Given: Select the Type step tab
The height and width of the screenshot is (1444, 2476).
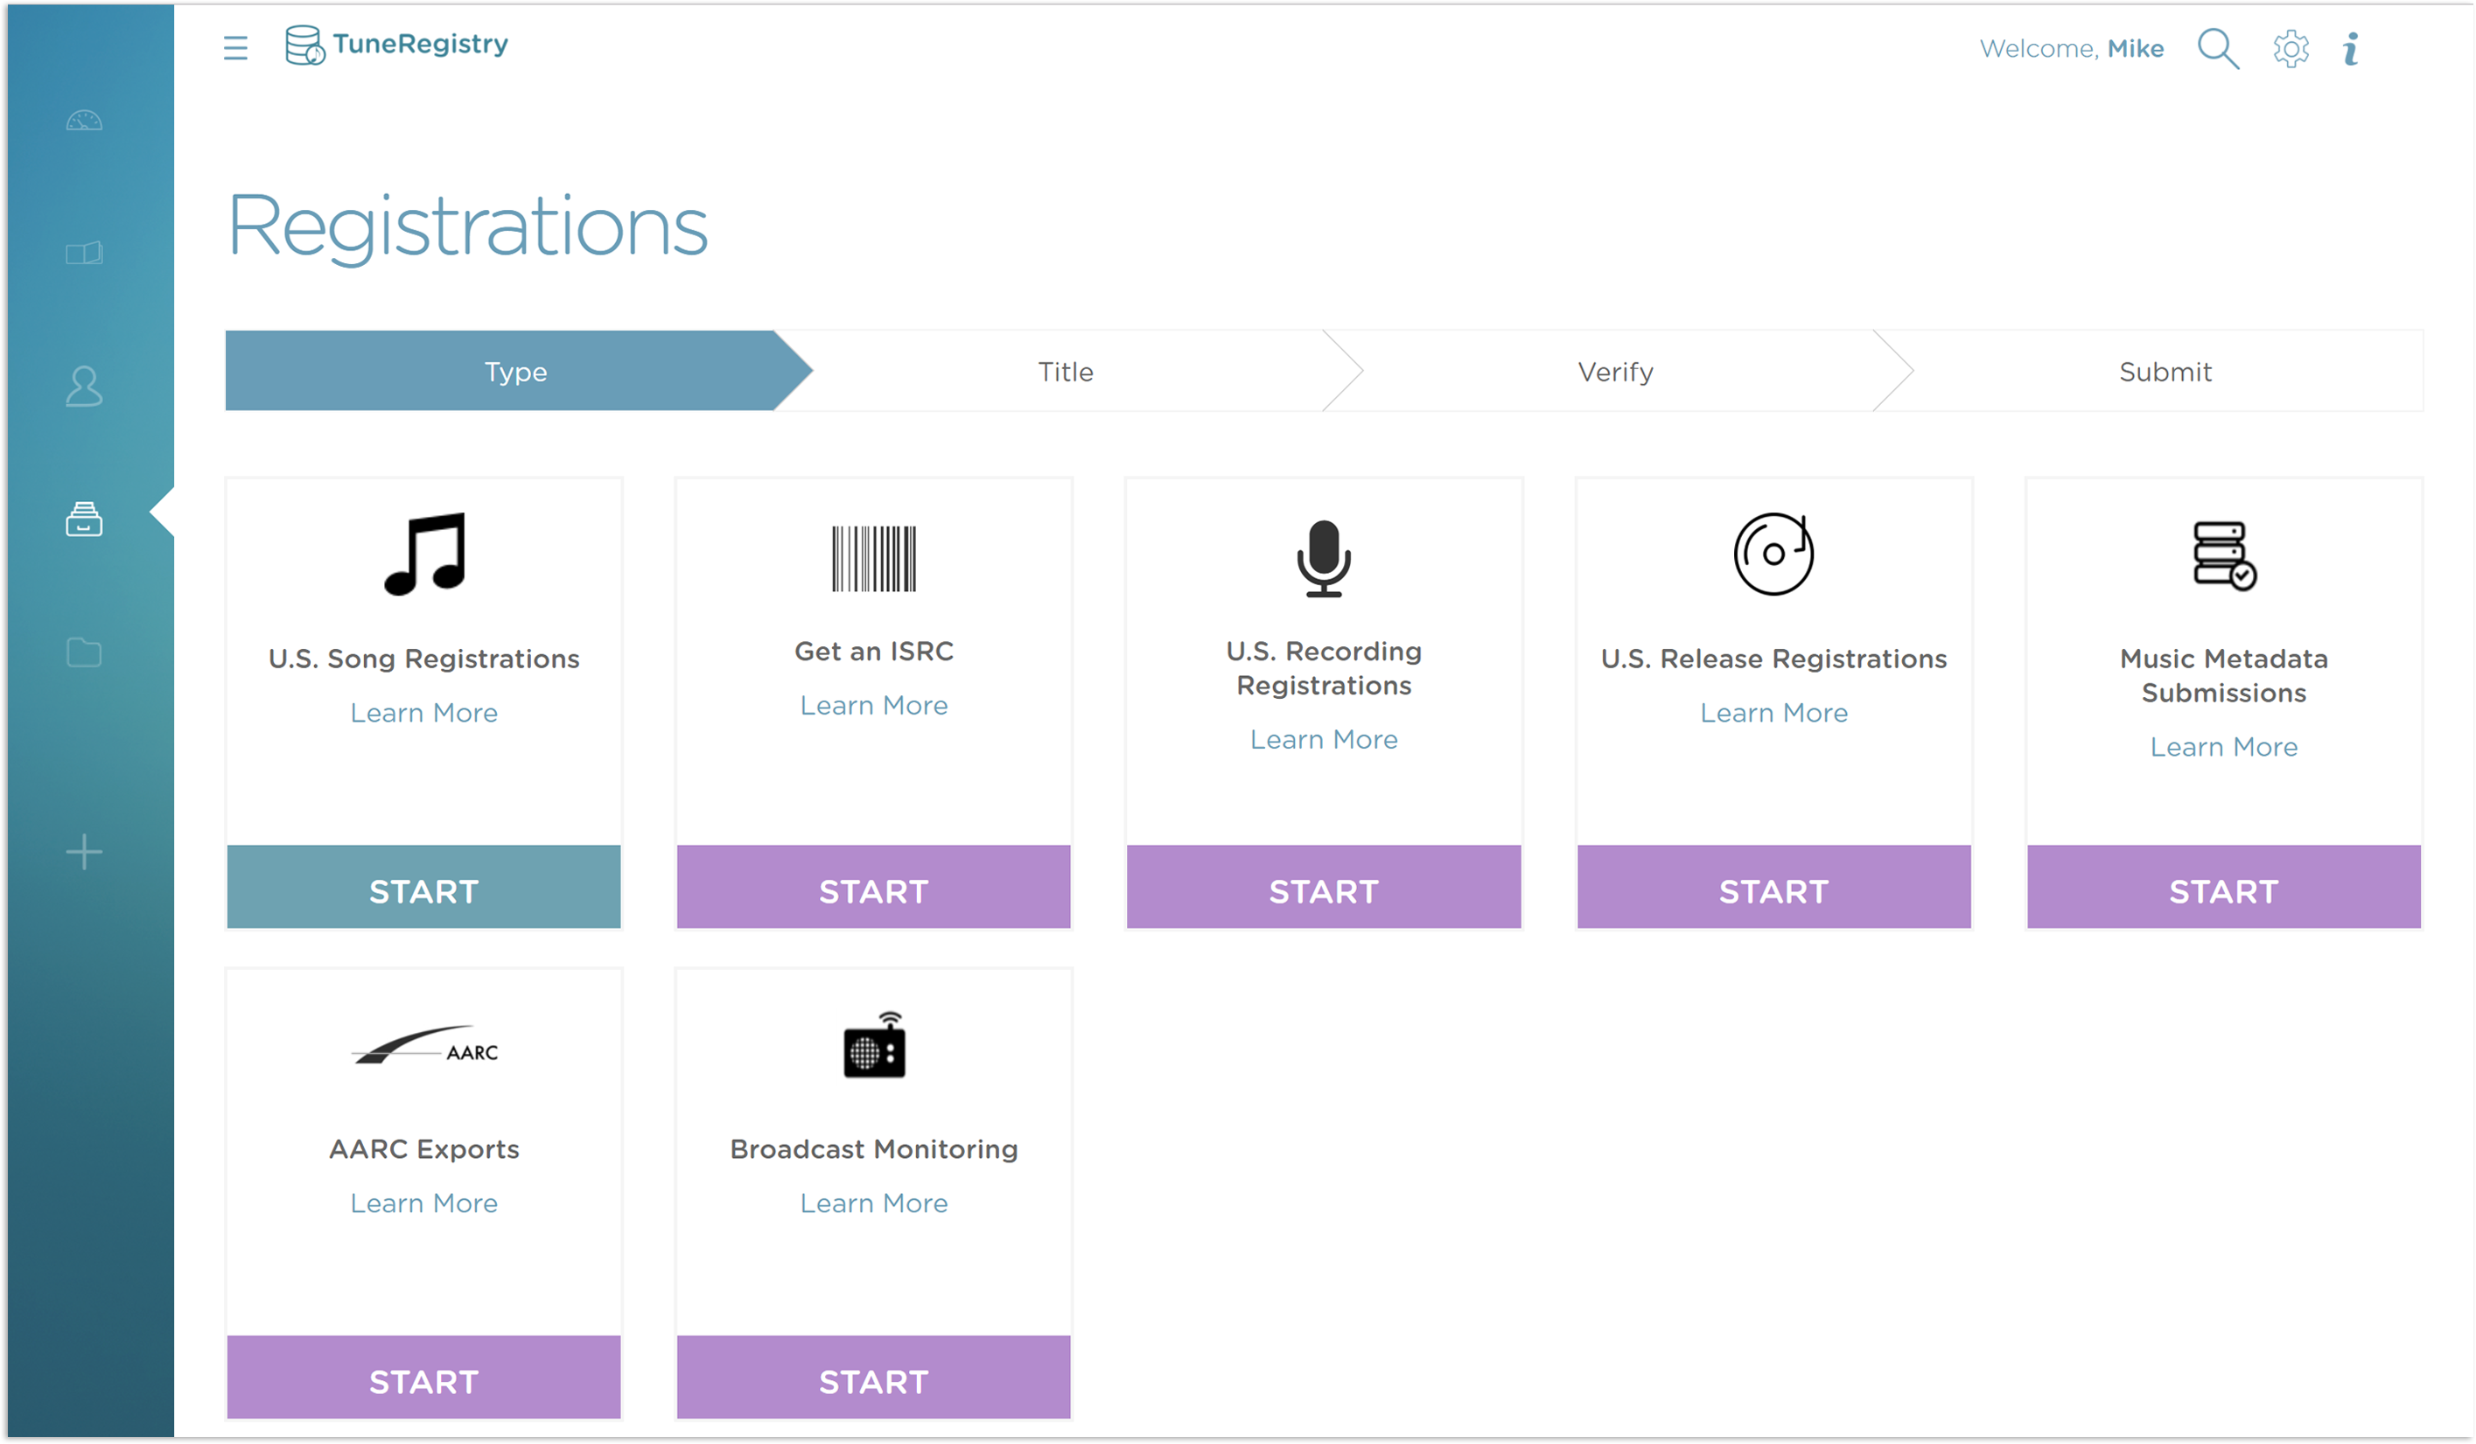Looking at the screenshot, I should point(517,372).
